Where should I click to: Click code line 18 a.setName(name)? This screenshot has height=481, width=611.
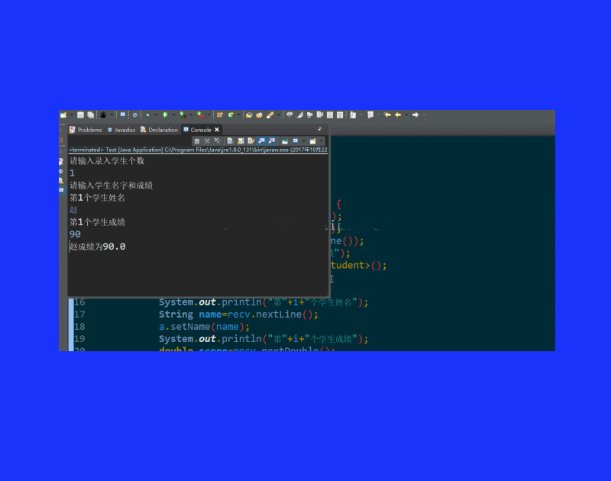(204, 327)
